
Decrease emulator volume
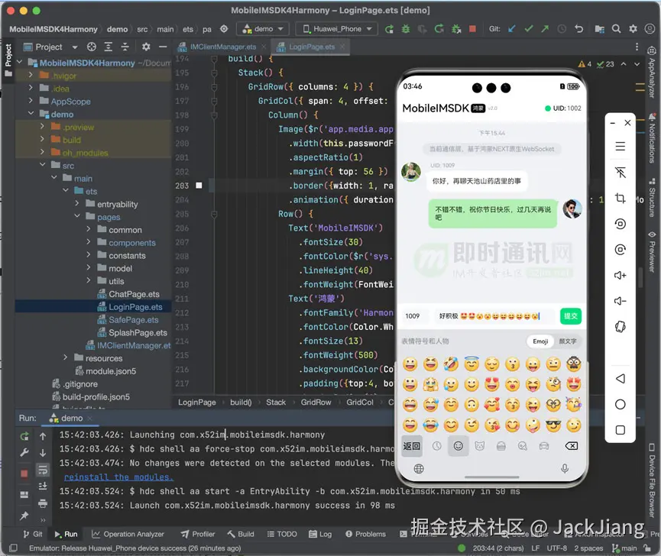(x=620, y=301)
